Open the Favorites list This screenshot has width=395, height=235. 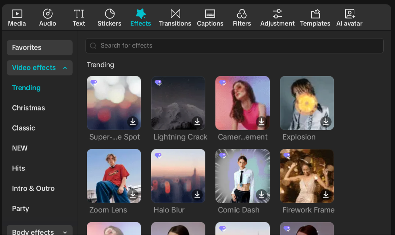[x=40, y=48]
